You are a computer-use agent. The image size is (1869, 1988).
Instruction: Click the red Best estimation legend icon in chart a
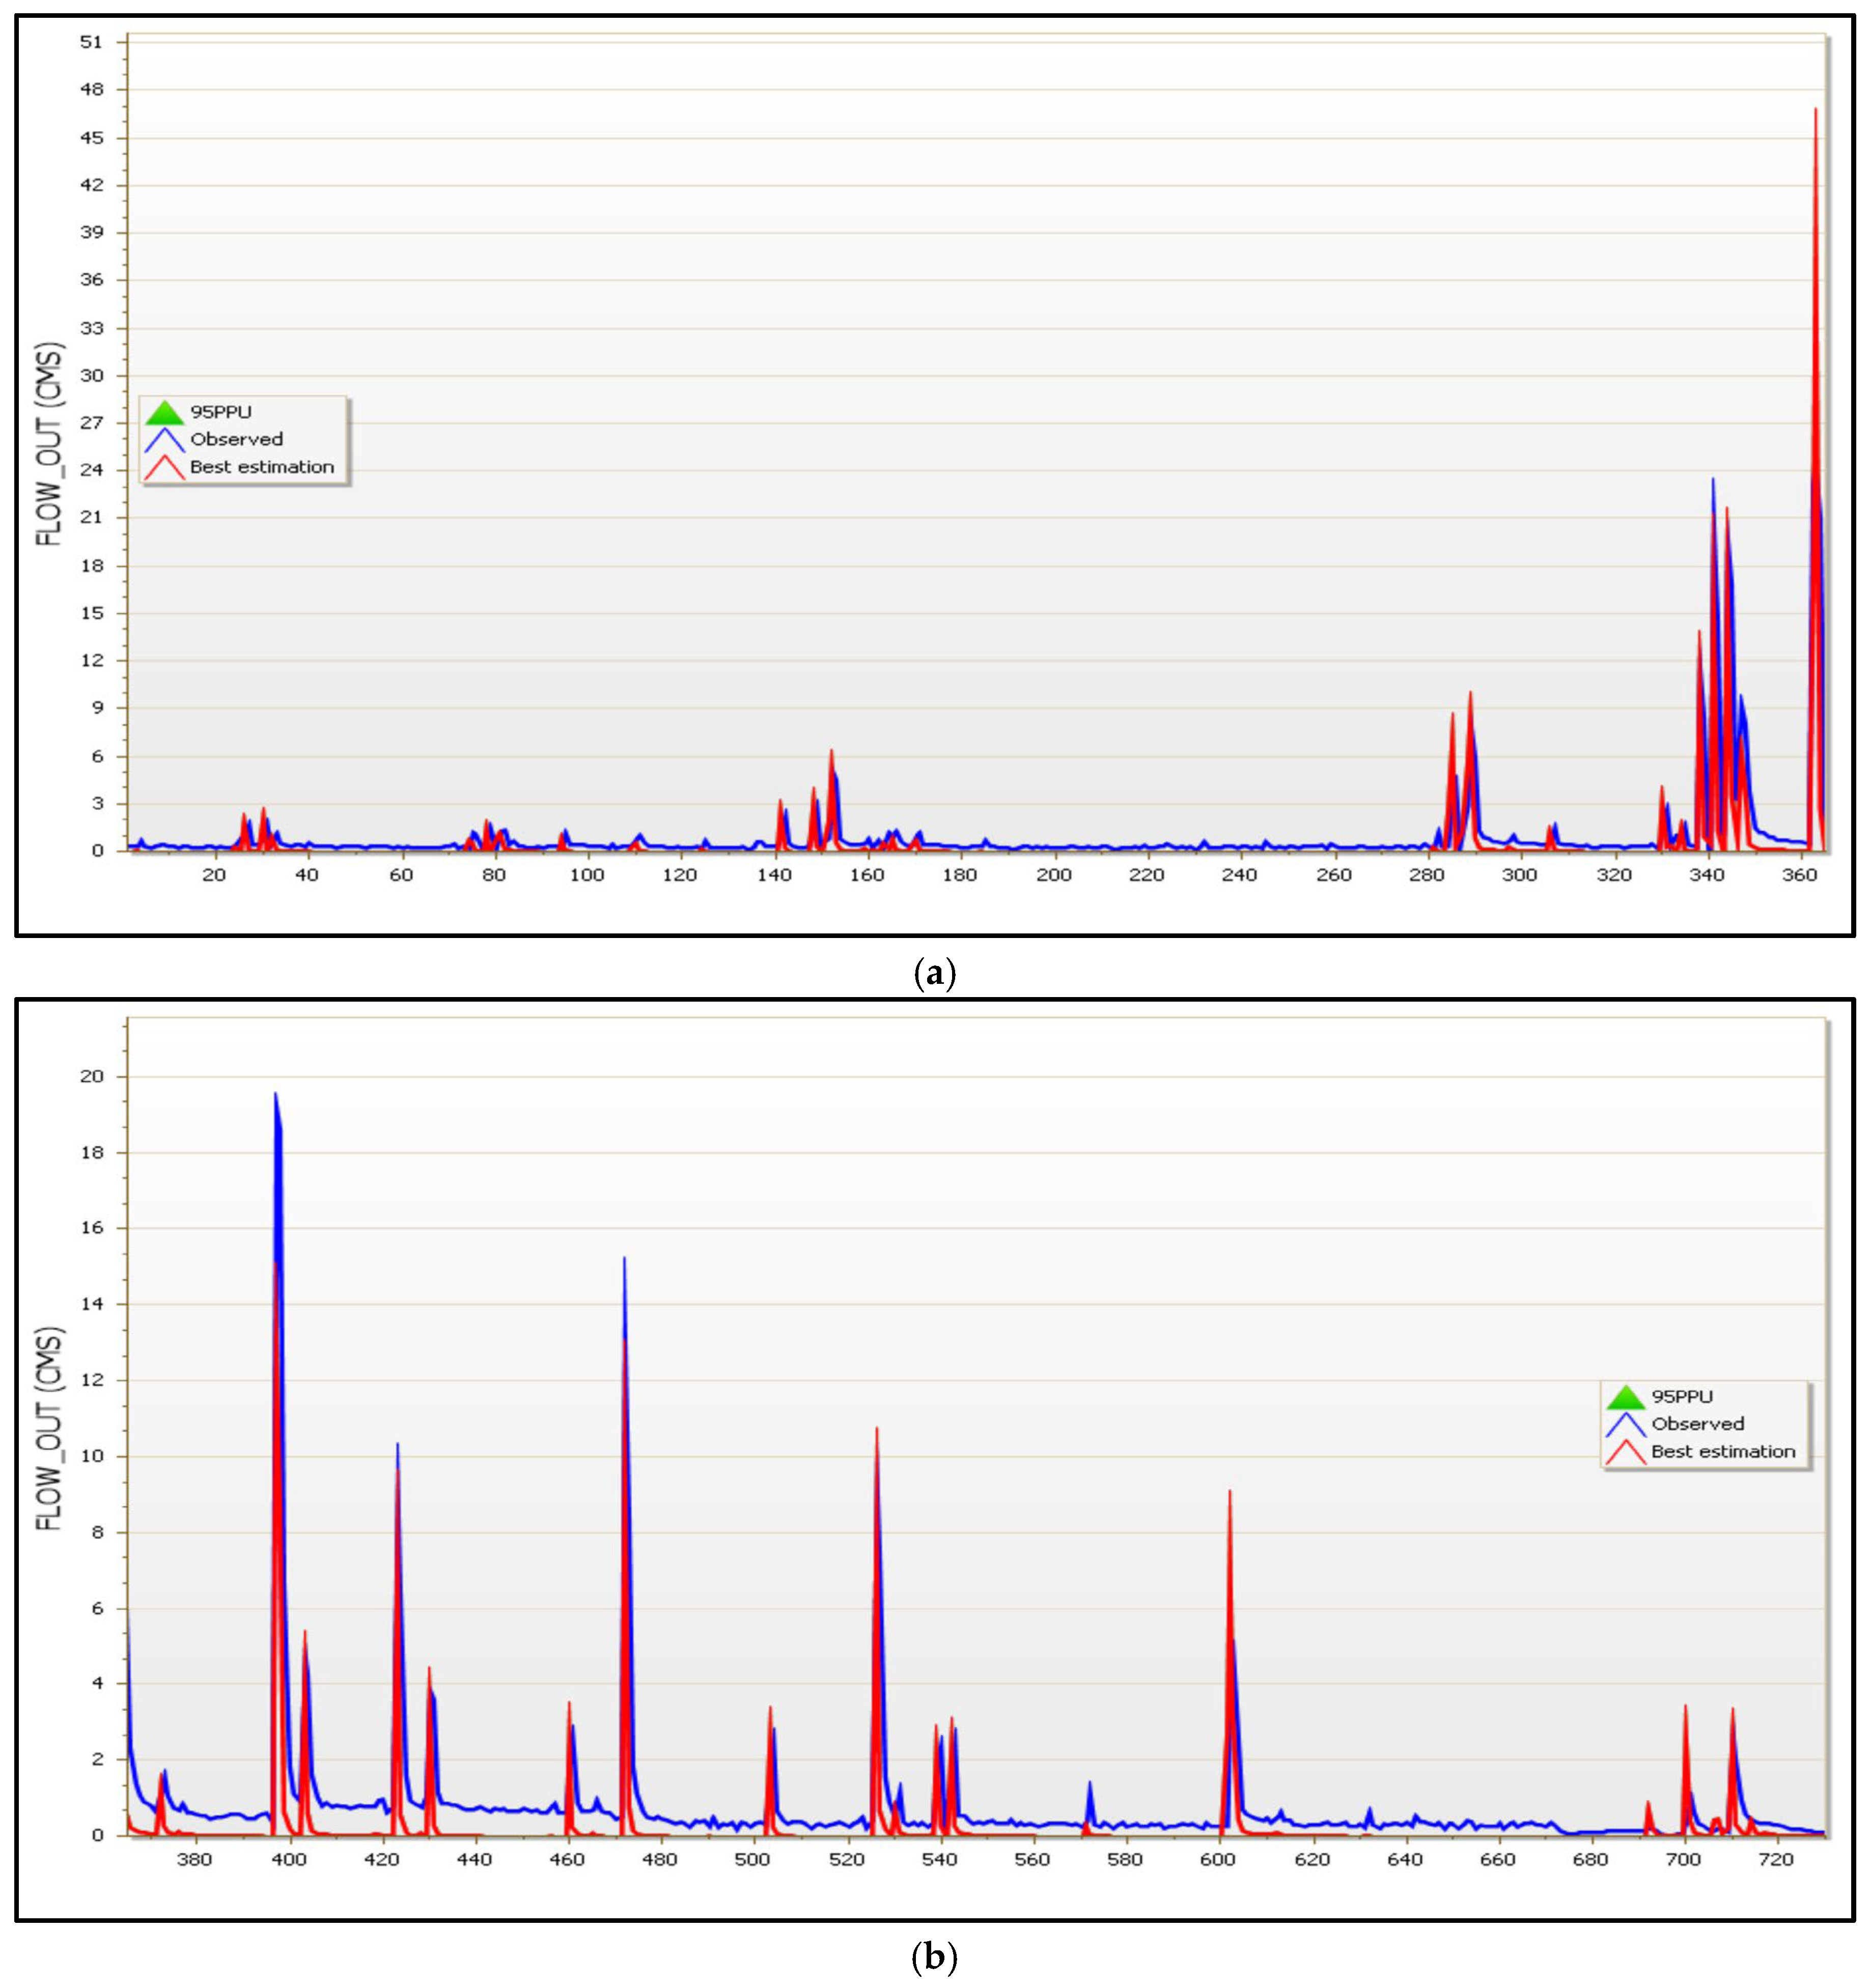coord(164,467)
